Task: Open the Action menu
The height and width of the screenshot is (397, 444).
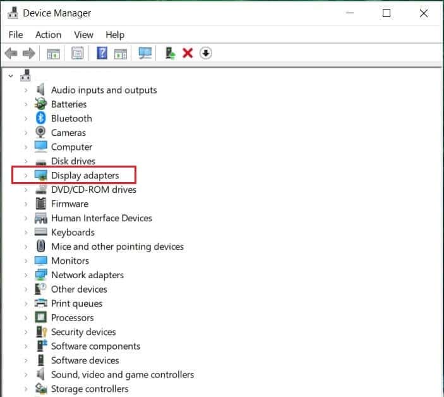Action: coord(48,35)
